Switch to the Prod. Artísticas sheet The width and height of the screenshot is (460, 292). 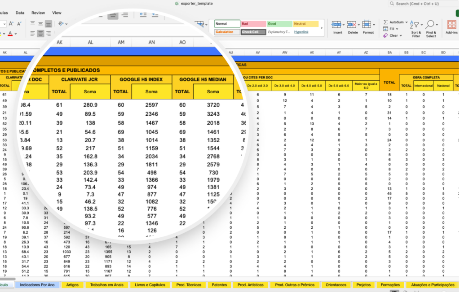click(251, 285)
